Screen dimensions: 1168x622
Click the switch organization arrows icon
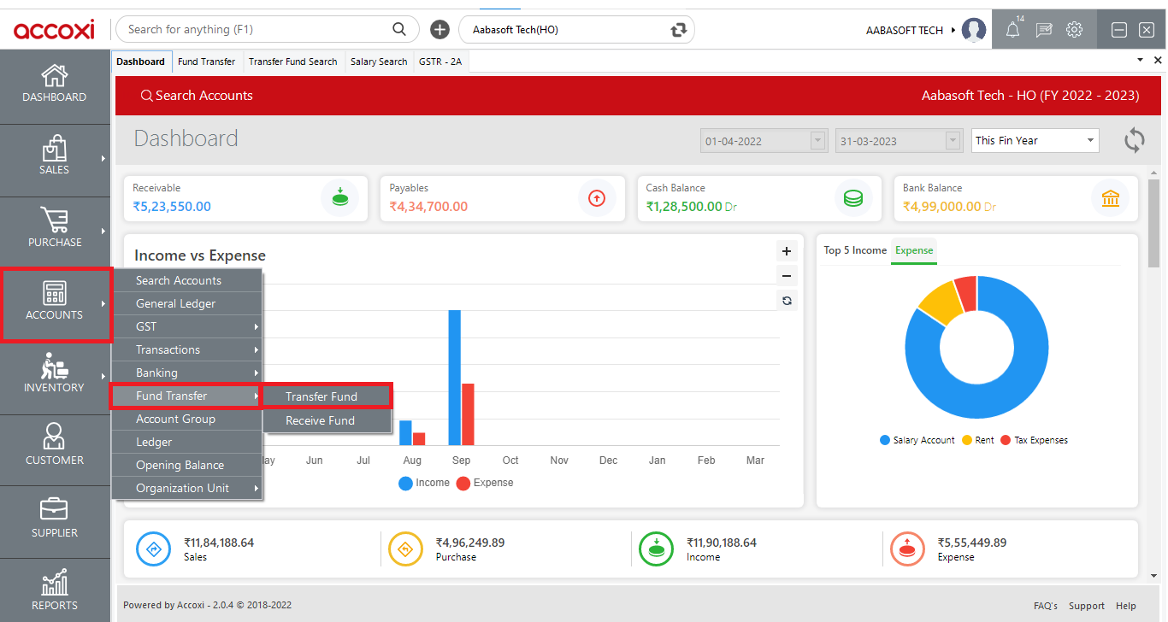point(679,30)
